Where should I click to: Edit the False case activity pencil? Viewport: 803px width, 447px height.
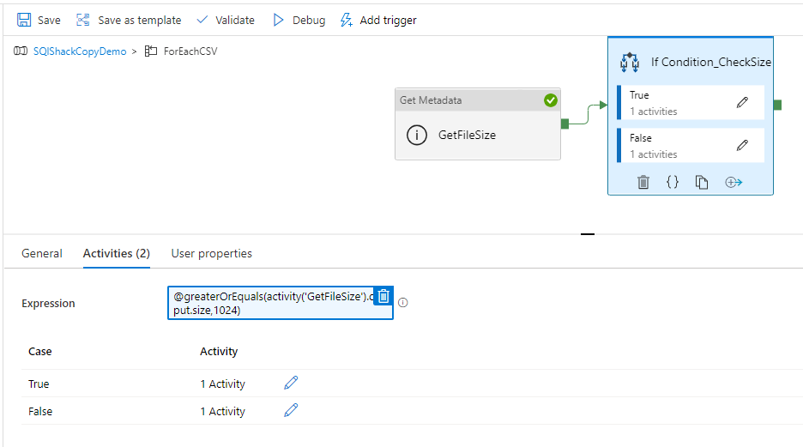(x=291, y=410)
